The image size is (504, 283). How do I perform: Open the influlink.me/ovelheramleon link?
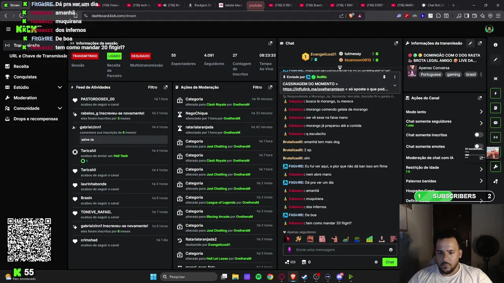click(313, 89)
